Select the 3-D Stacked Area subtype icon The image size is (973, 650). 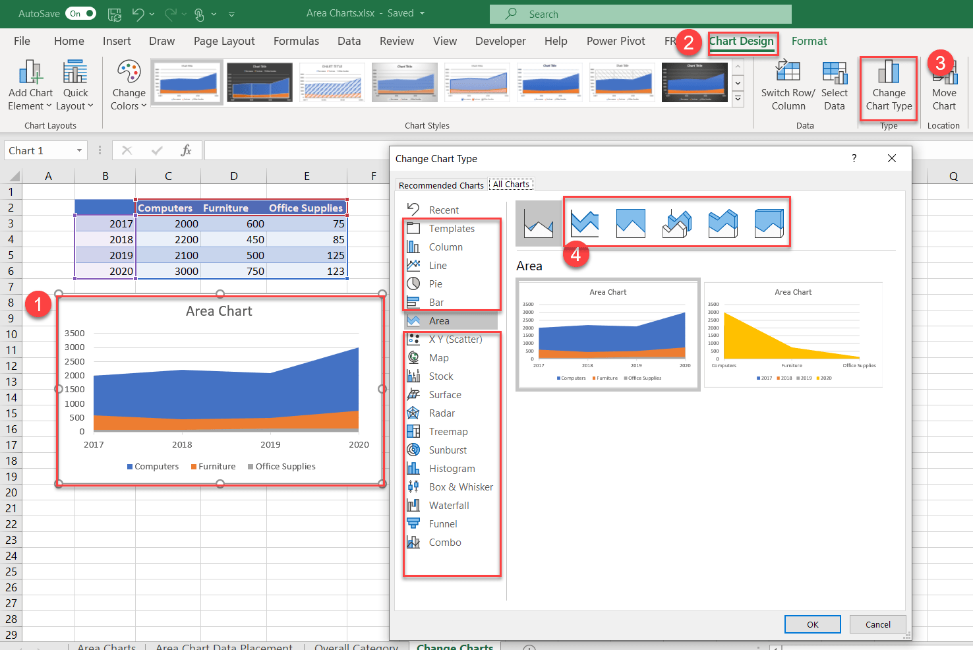pos(723,223)
